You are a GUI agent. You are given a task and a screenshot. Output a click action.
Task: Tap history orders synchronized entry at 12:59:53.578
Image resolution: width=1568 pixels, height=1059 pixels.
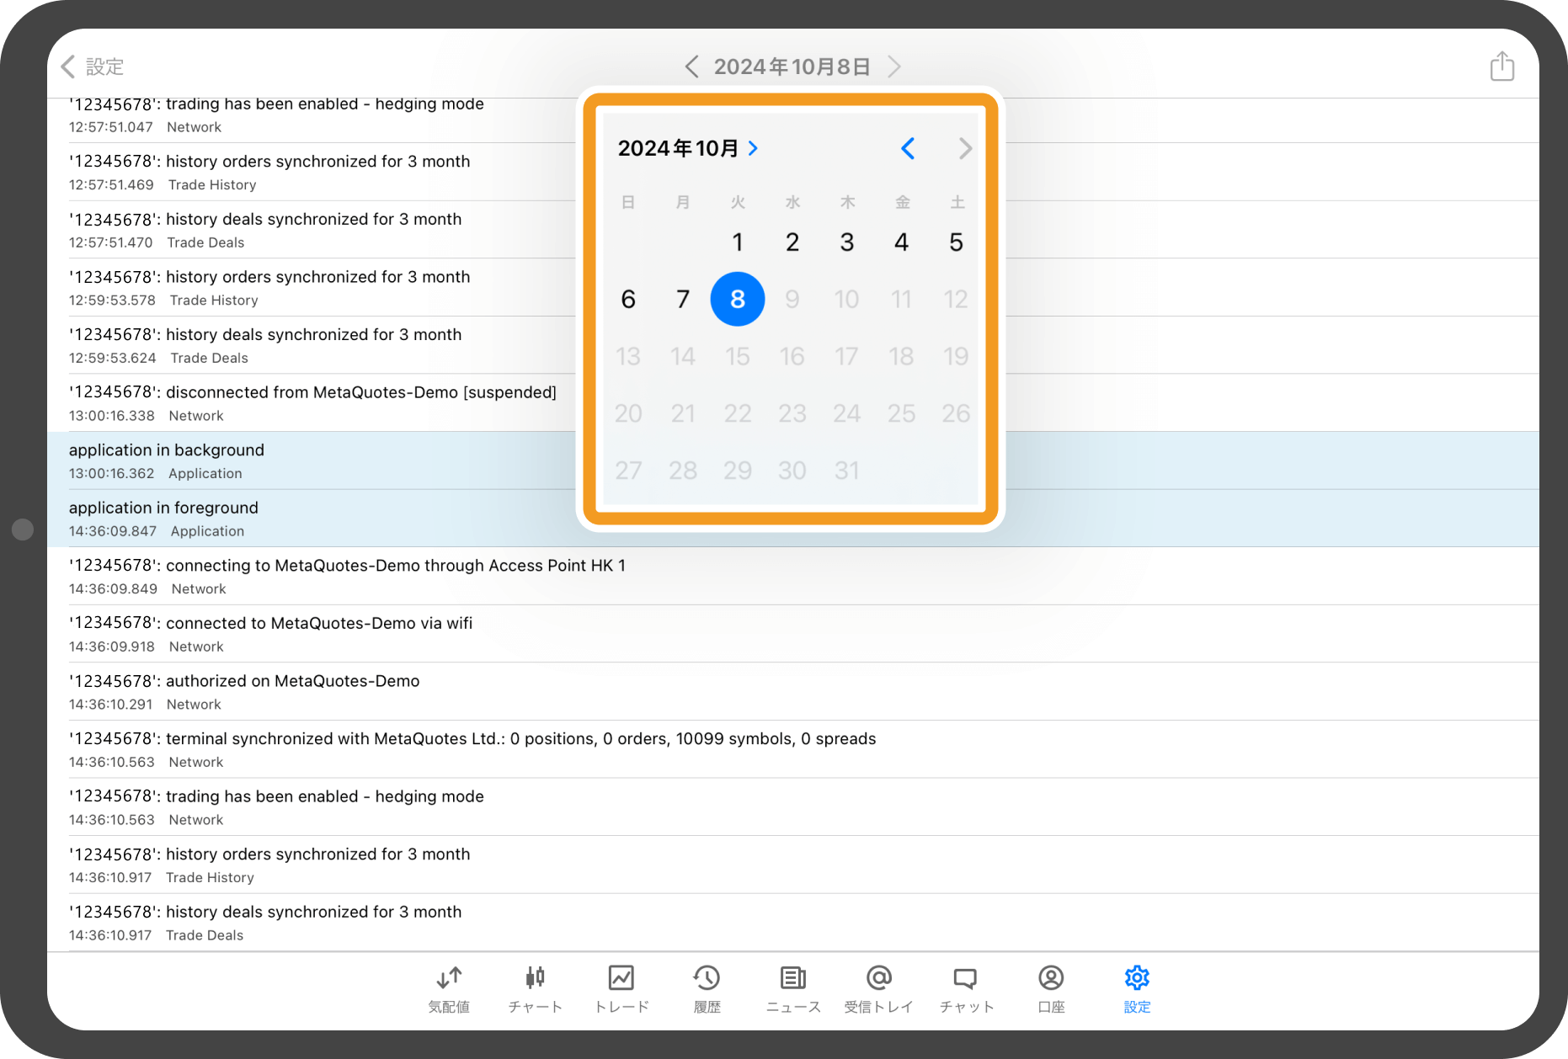pos(793,288)
